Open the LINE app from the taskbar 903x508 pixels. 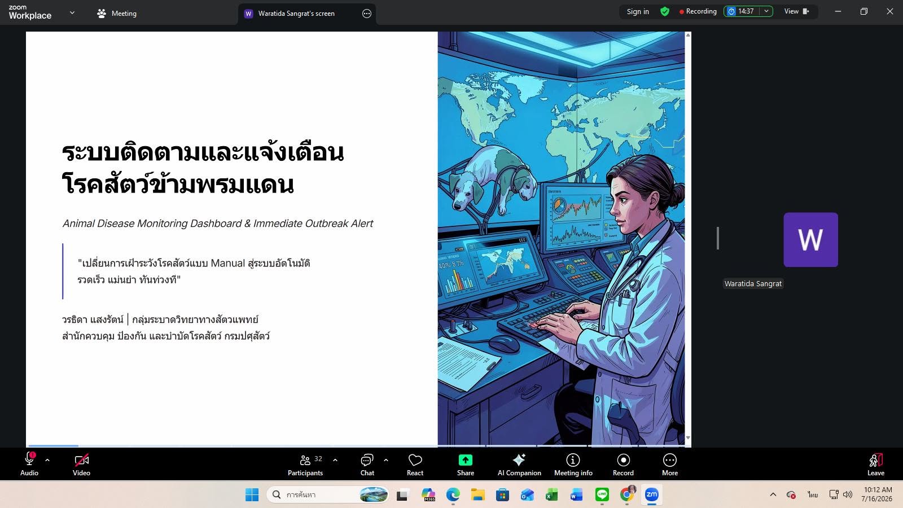[602, 495]
